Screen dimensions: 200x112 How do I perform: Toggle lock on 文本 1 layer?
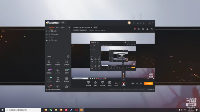pyautogui.click(x=49, y=40)
